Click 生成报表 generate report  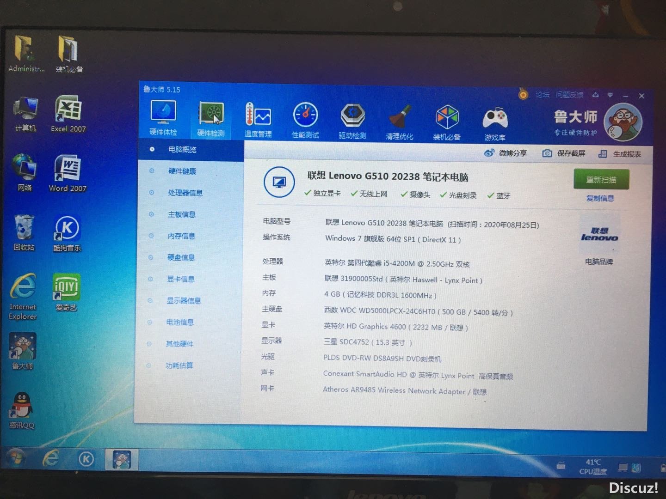tap(620, 154)
